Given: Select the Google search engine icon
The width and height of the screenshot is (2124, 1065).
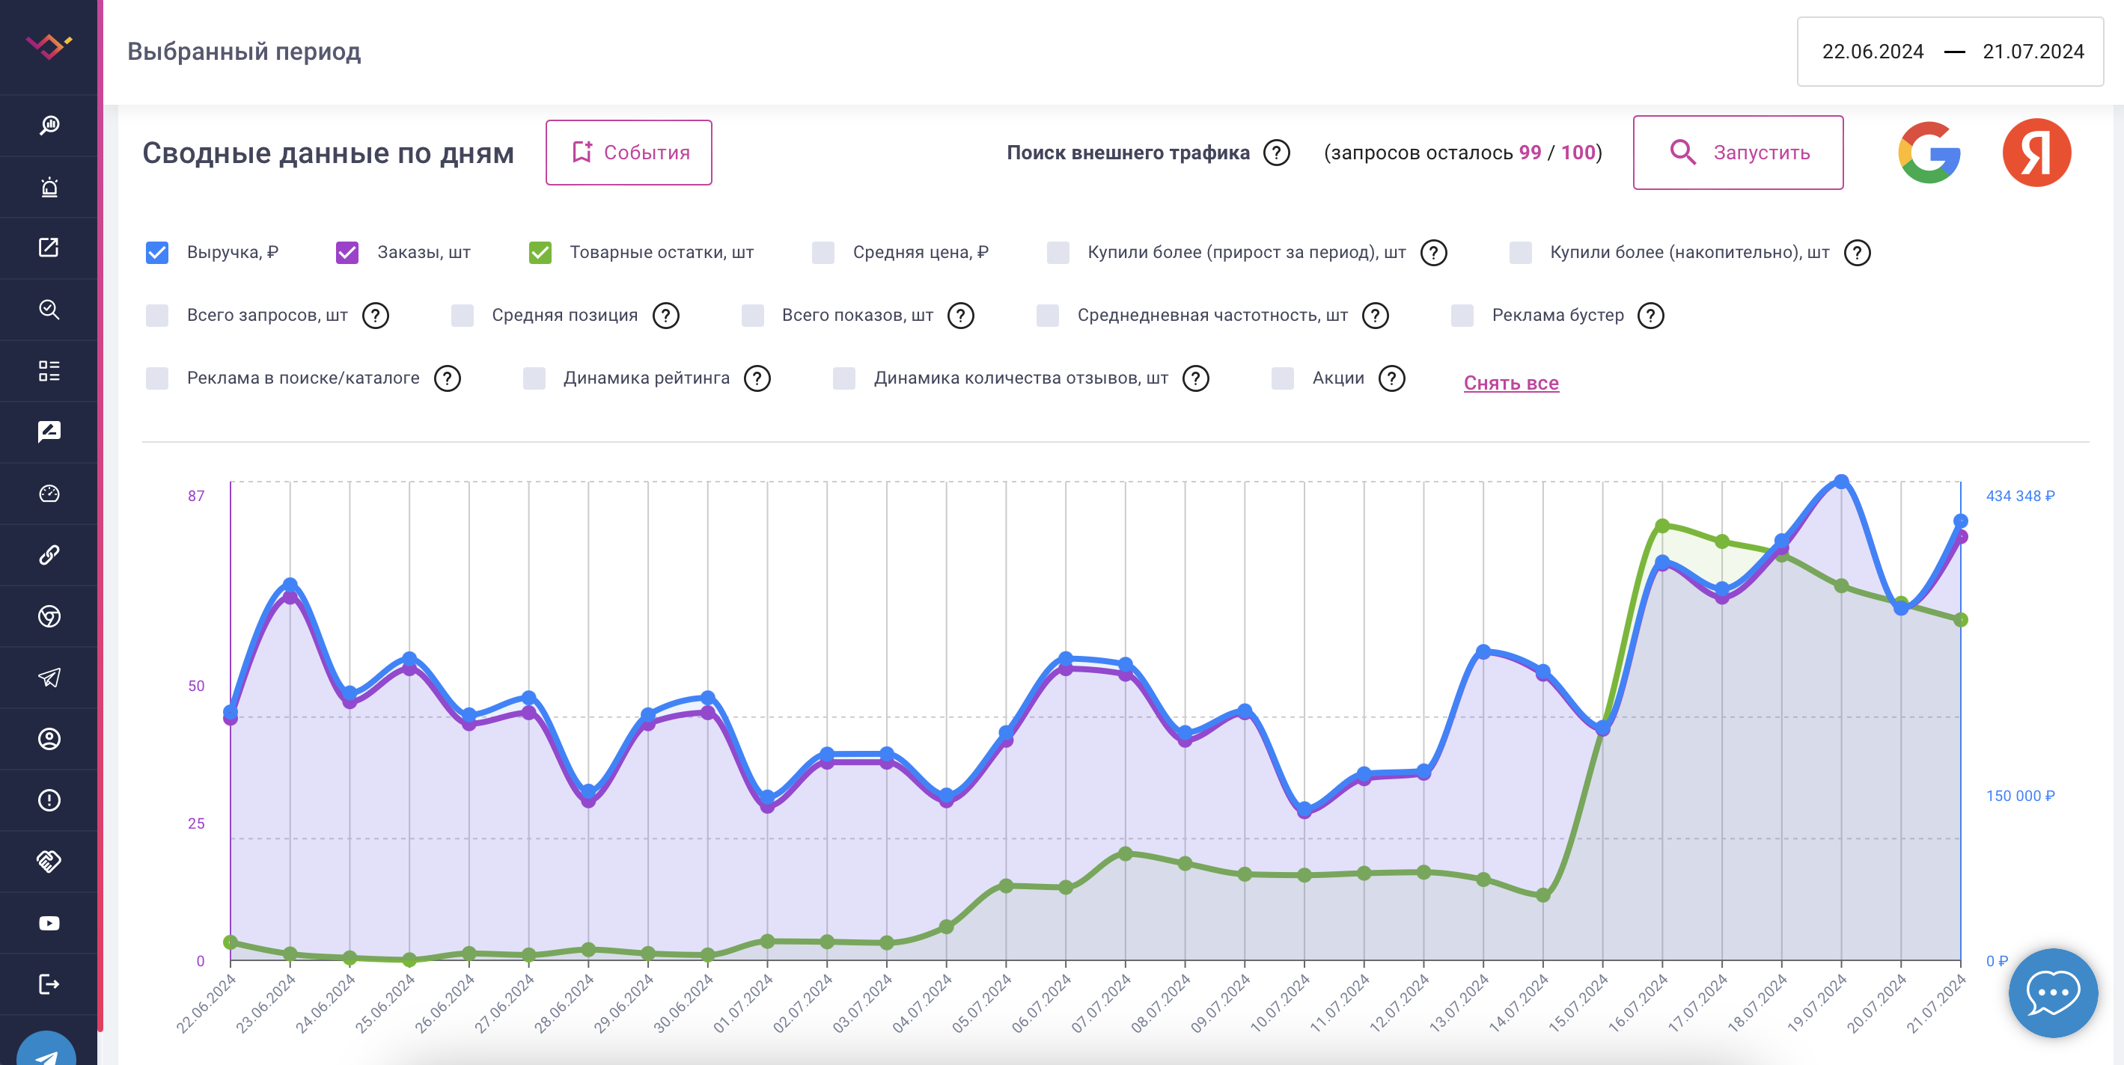Looking at the screenshot, I should (1929, 153).
